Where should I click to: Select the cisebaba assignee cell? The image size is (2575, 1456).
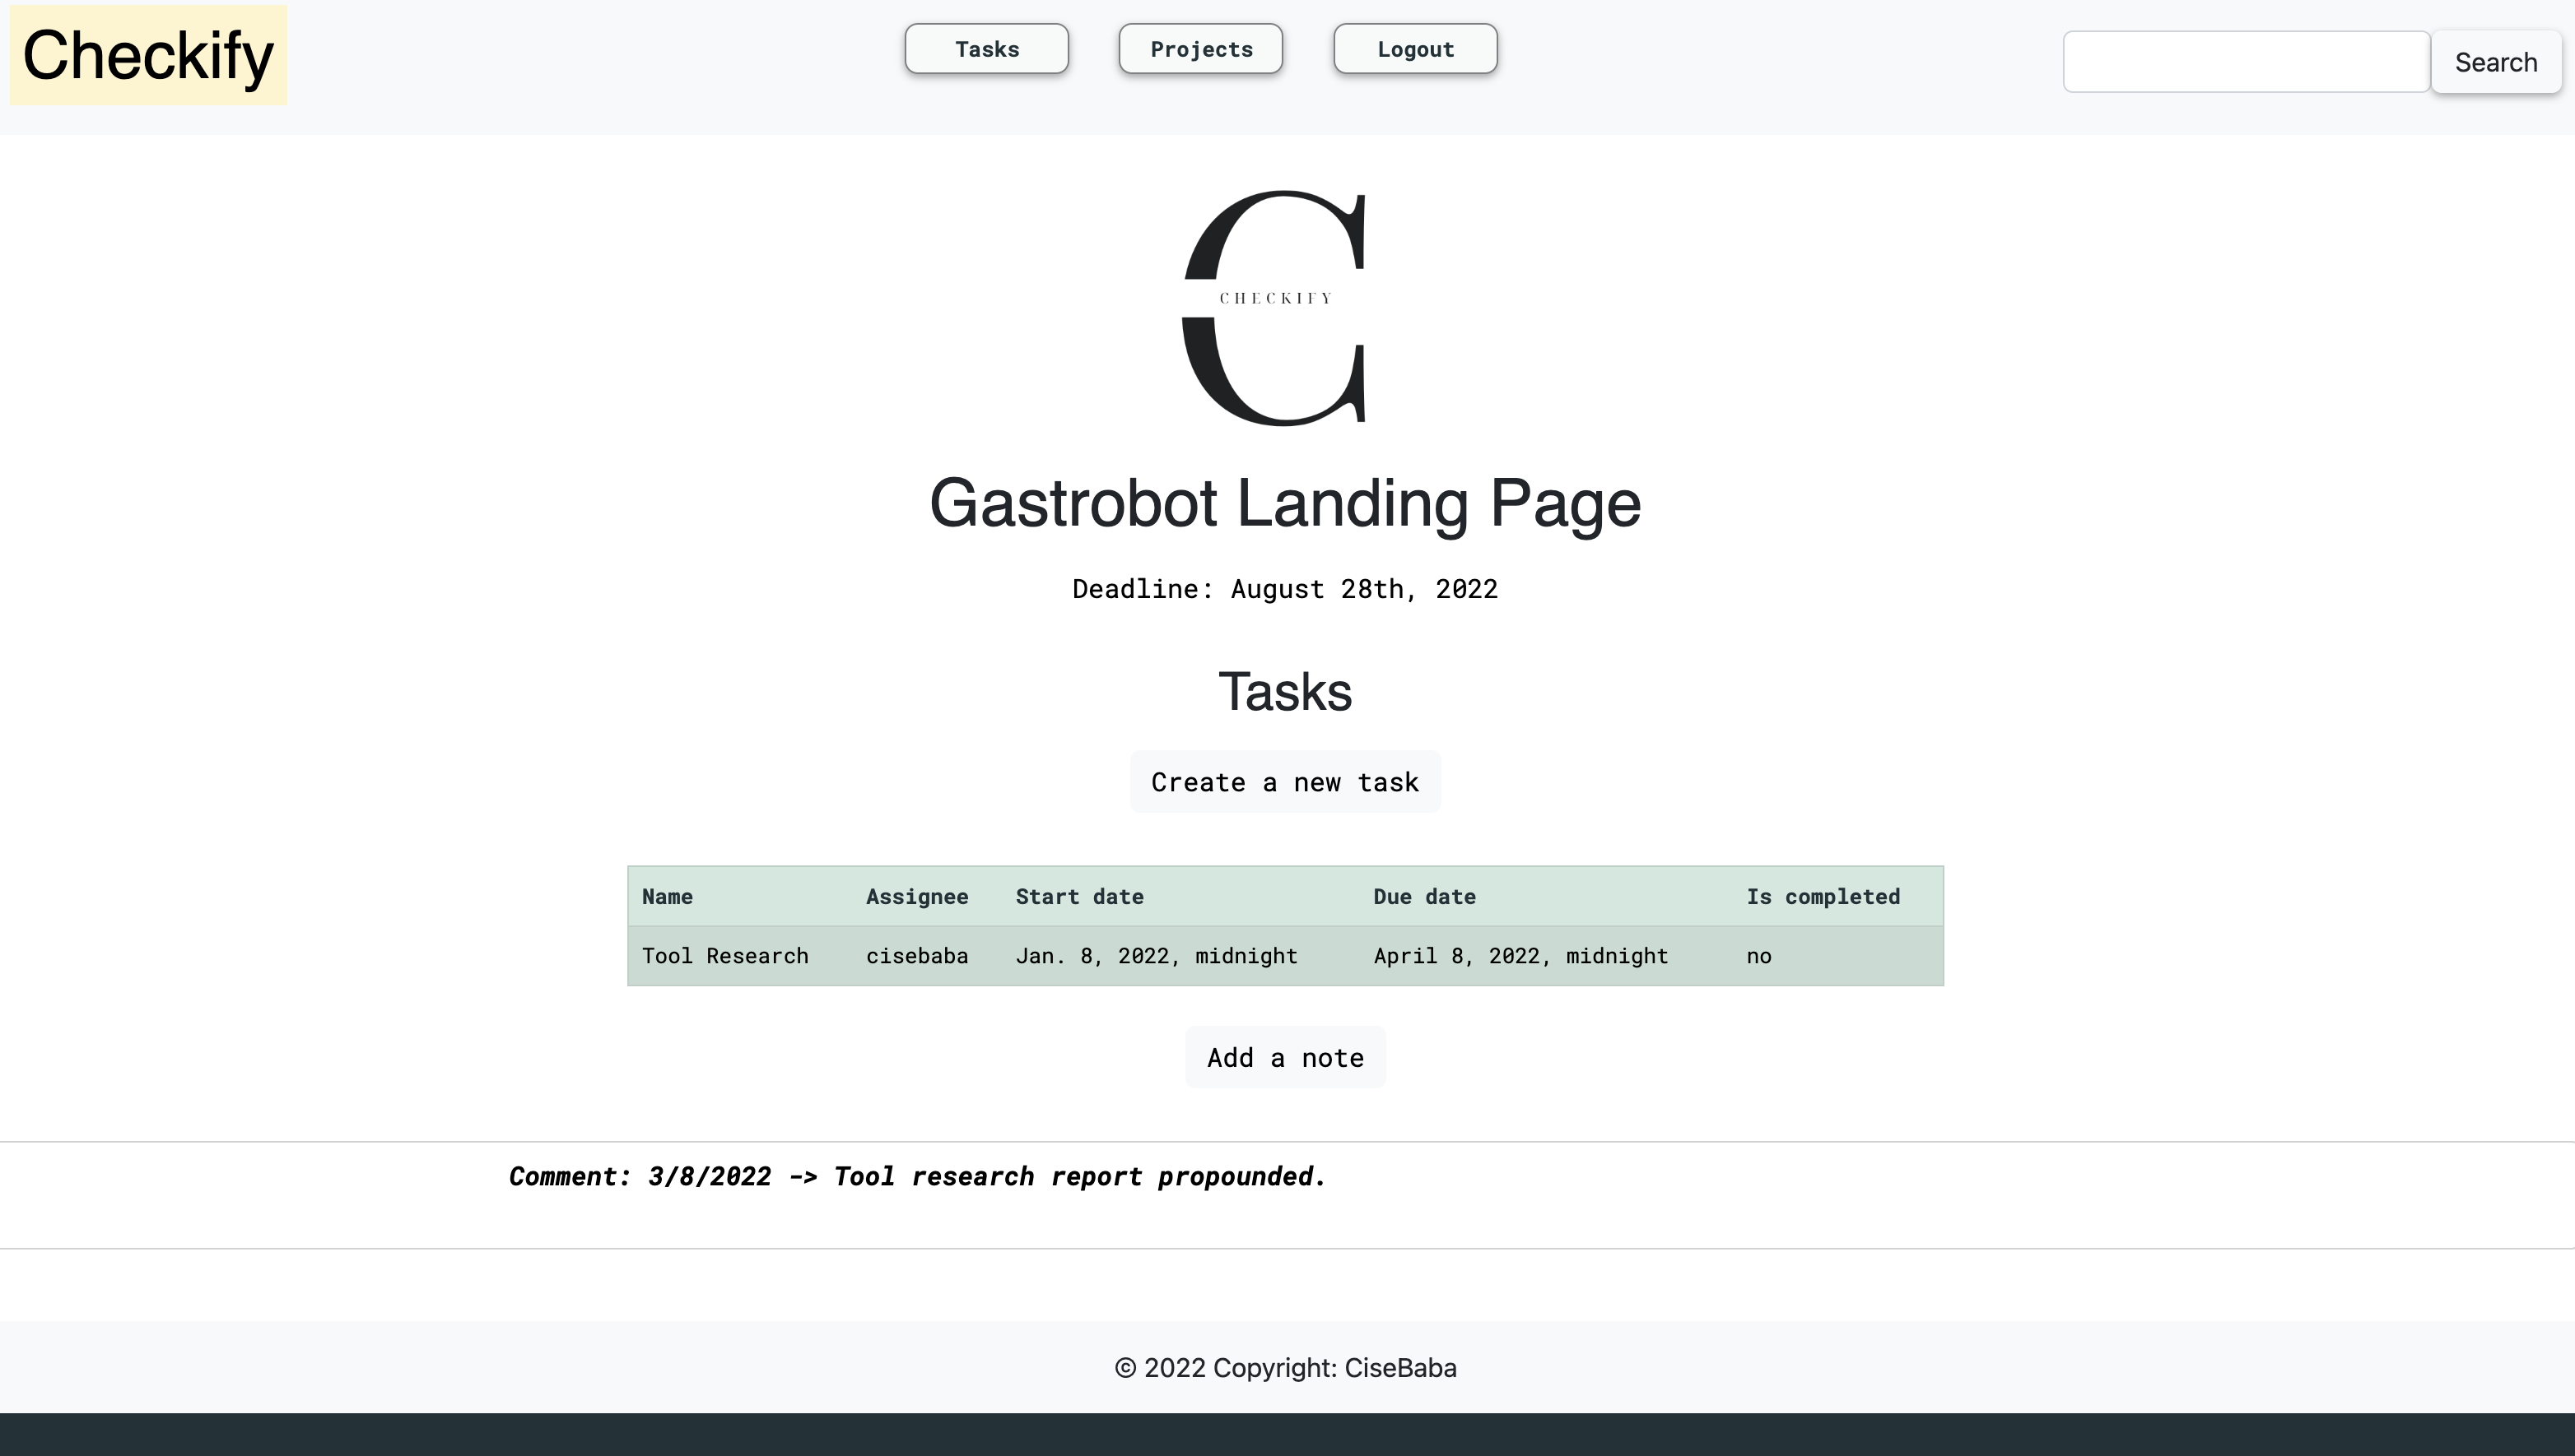click(915, 956)
